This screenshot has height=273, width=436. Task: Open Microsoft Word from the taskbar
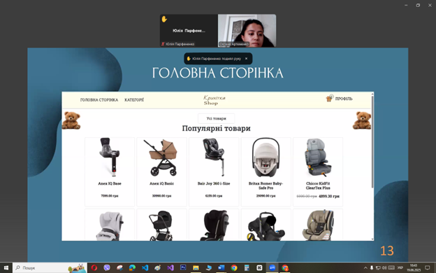pos(221,267)
